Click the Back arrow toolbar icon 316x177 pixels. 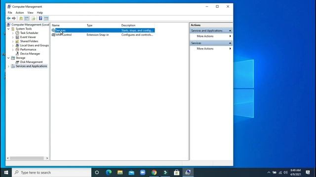8,19
